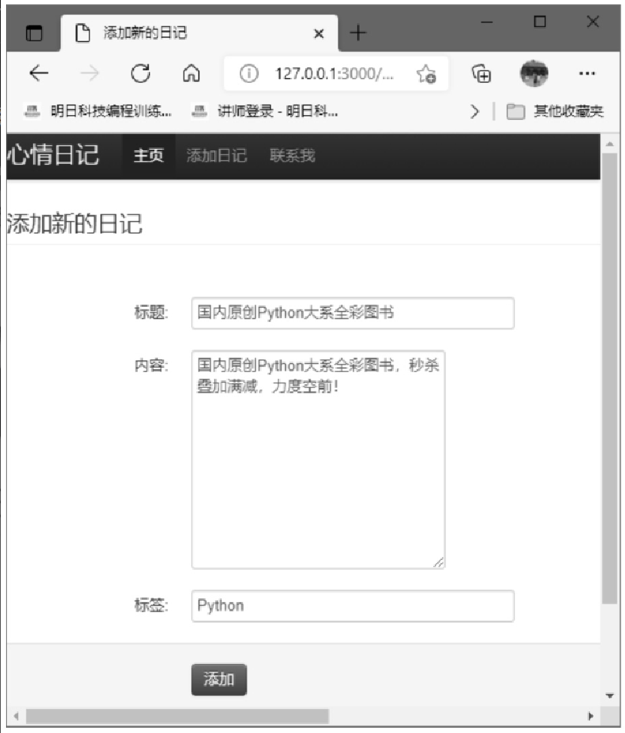This screenshot has width=625, height=733.
Task: Minimize the browser window
Action: click(487, 22)
